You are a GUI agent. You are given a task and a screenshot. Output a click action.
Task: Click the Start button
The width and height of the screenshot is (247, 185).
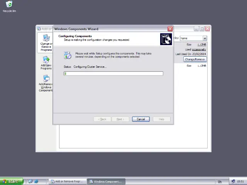[12, 182]
